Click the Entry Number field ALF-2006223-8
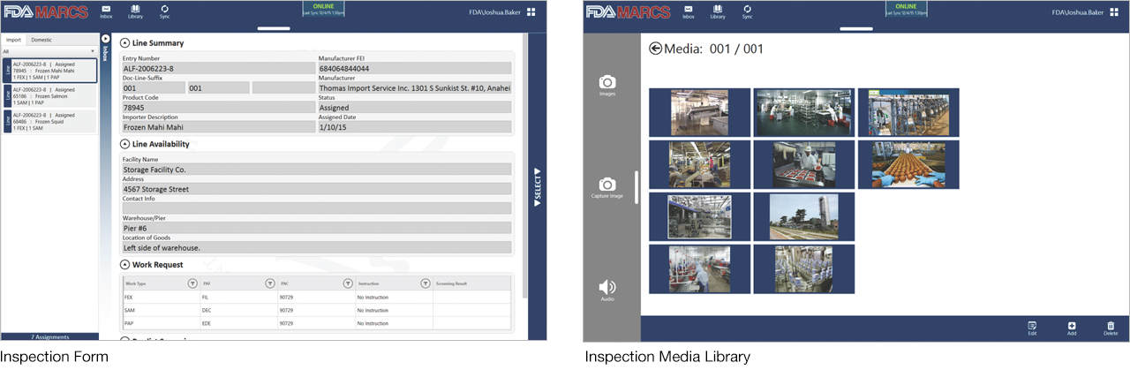1130x370 pixels. click(x=218, y=68)
